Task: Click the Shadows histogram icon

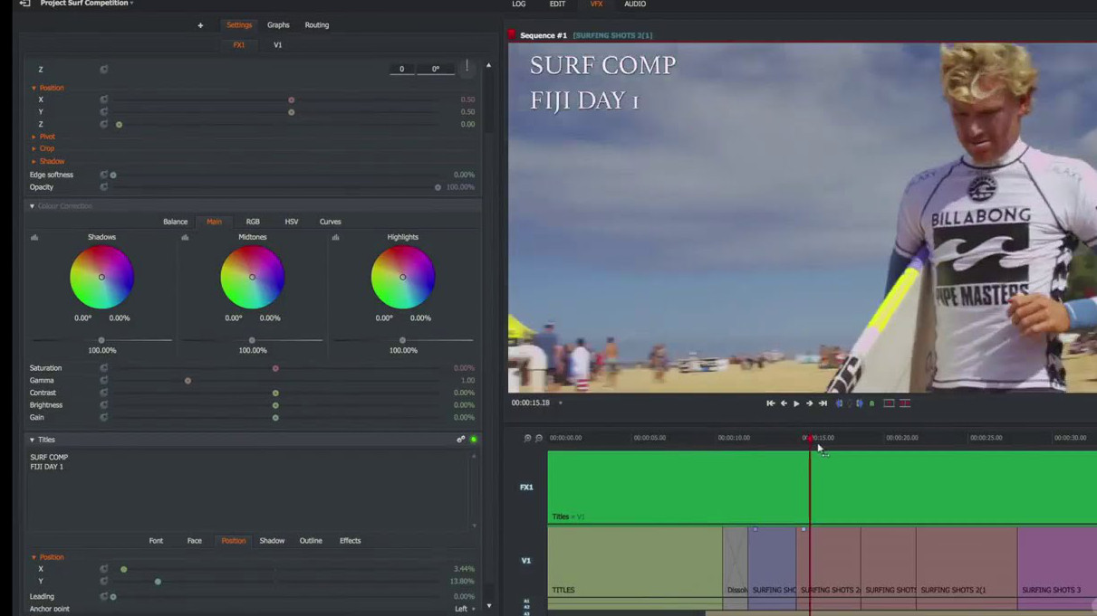Action: [x=34, y=237]
